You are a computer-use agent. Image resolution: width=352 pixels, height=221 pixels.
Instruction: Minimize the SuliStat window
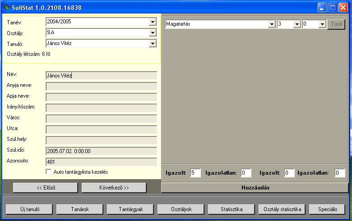tap(322, 8)
